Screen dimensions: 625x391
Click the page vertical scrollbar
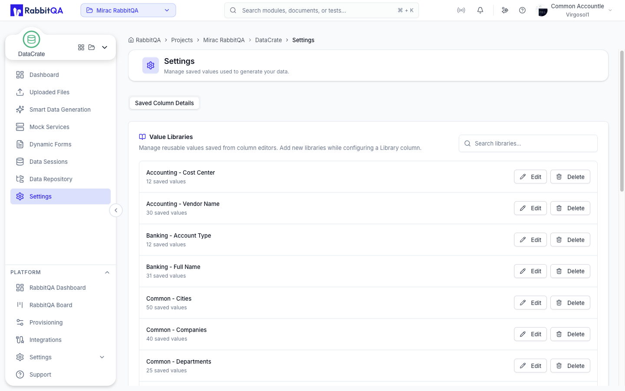tap(622, 121)
